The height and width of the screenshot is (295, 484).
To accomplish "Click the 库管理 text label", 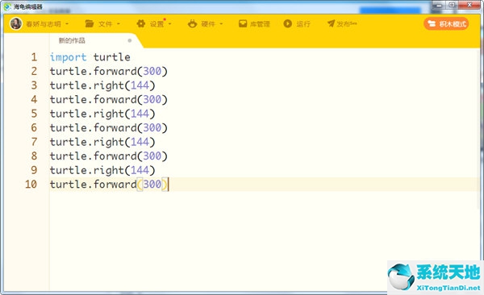I will (x=260, y=23).
